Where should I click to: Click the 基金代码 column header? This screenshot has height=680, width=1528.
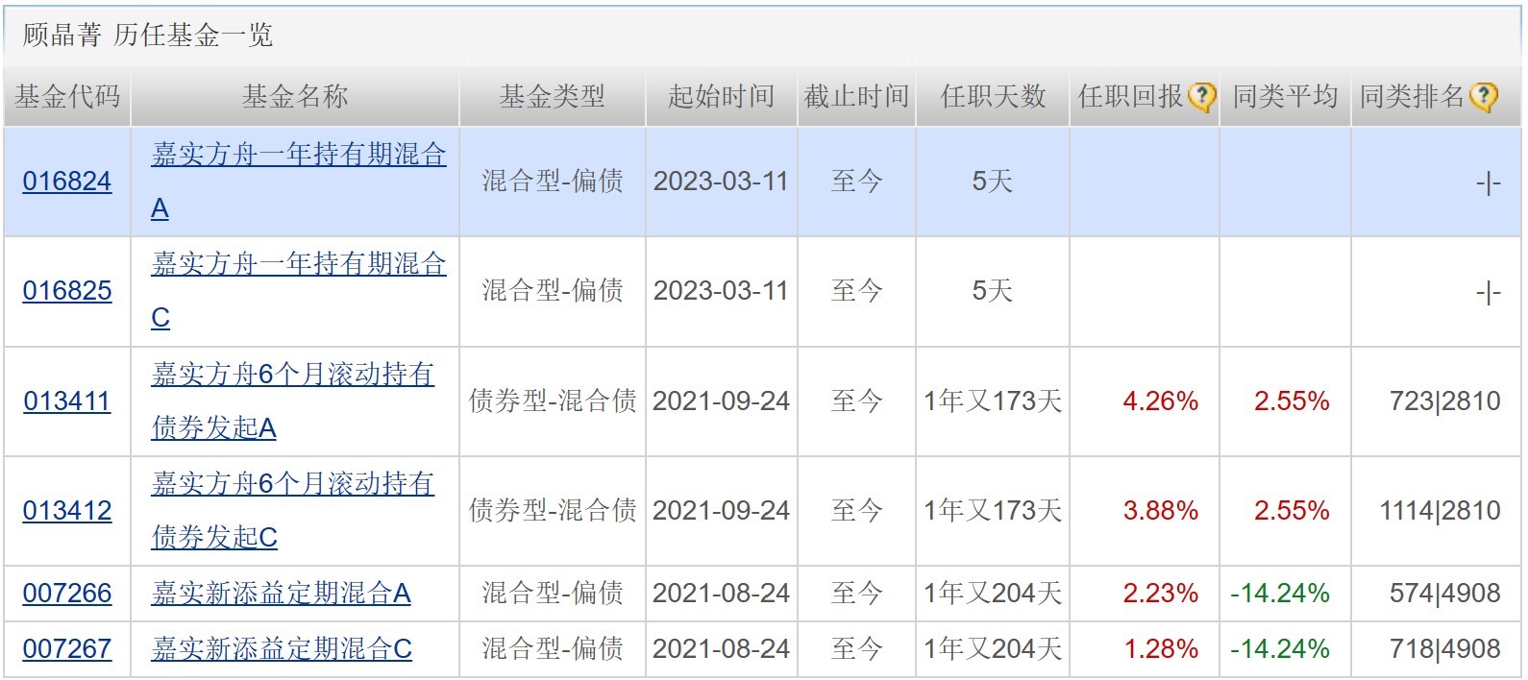(x=67, y=96)
